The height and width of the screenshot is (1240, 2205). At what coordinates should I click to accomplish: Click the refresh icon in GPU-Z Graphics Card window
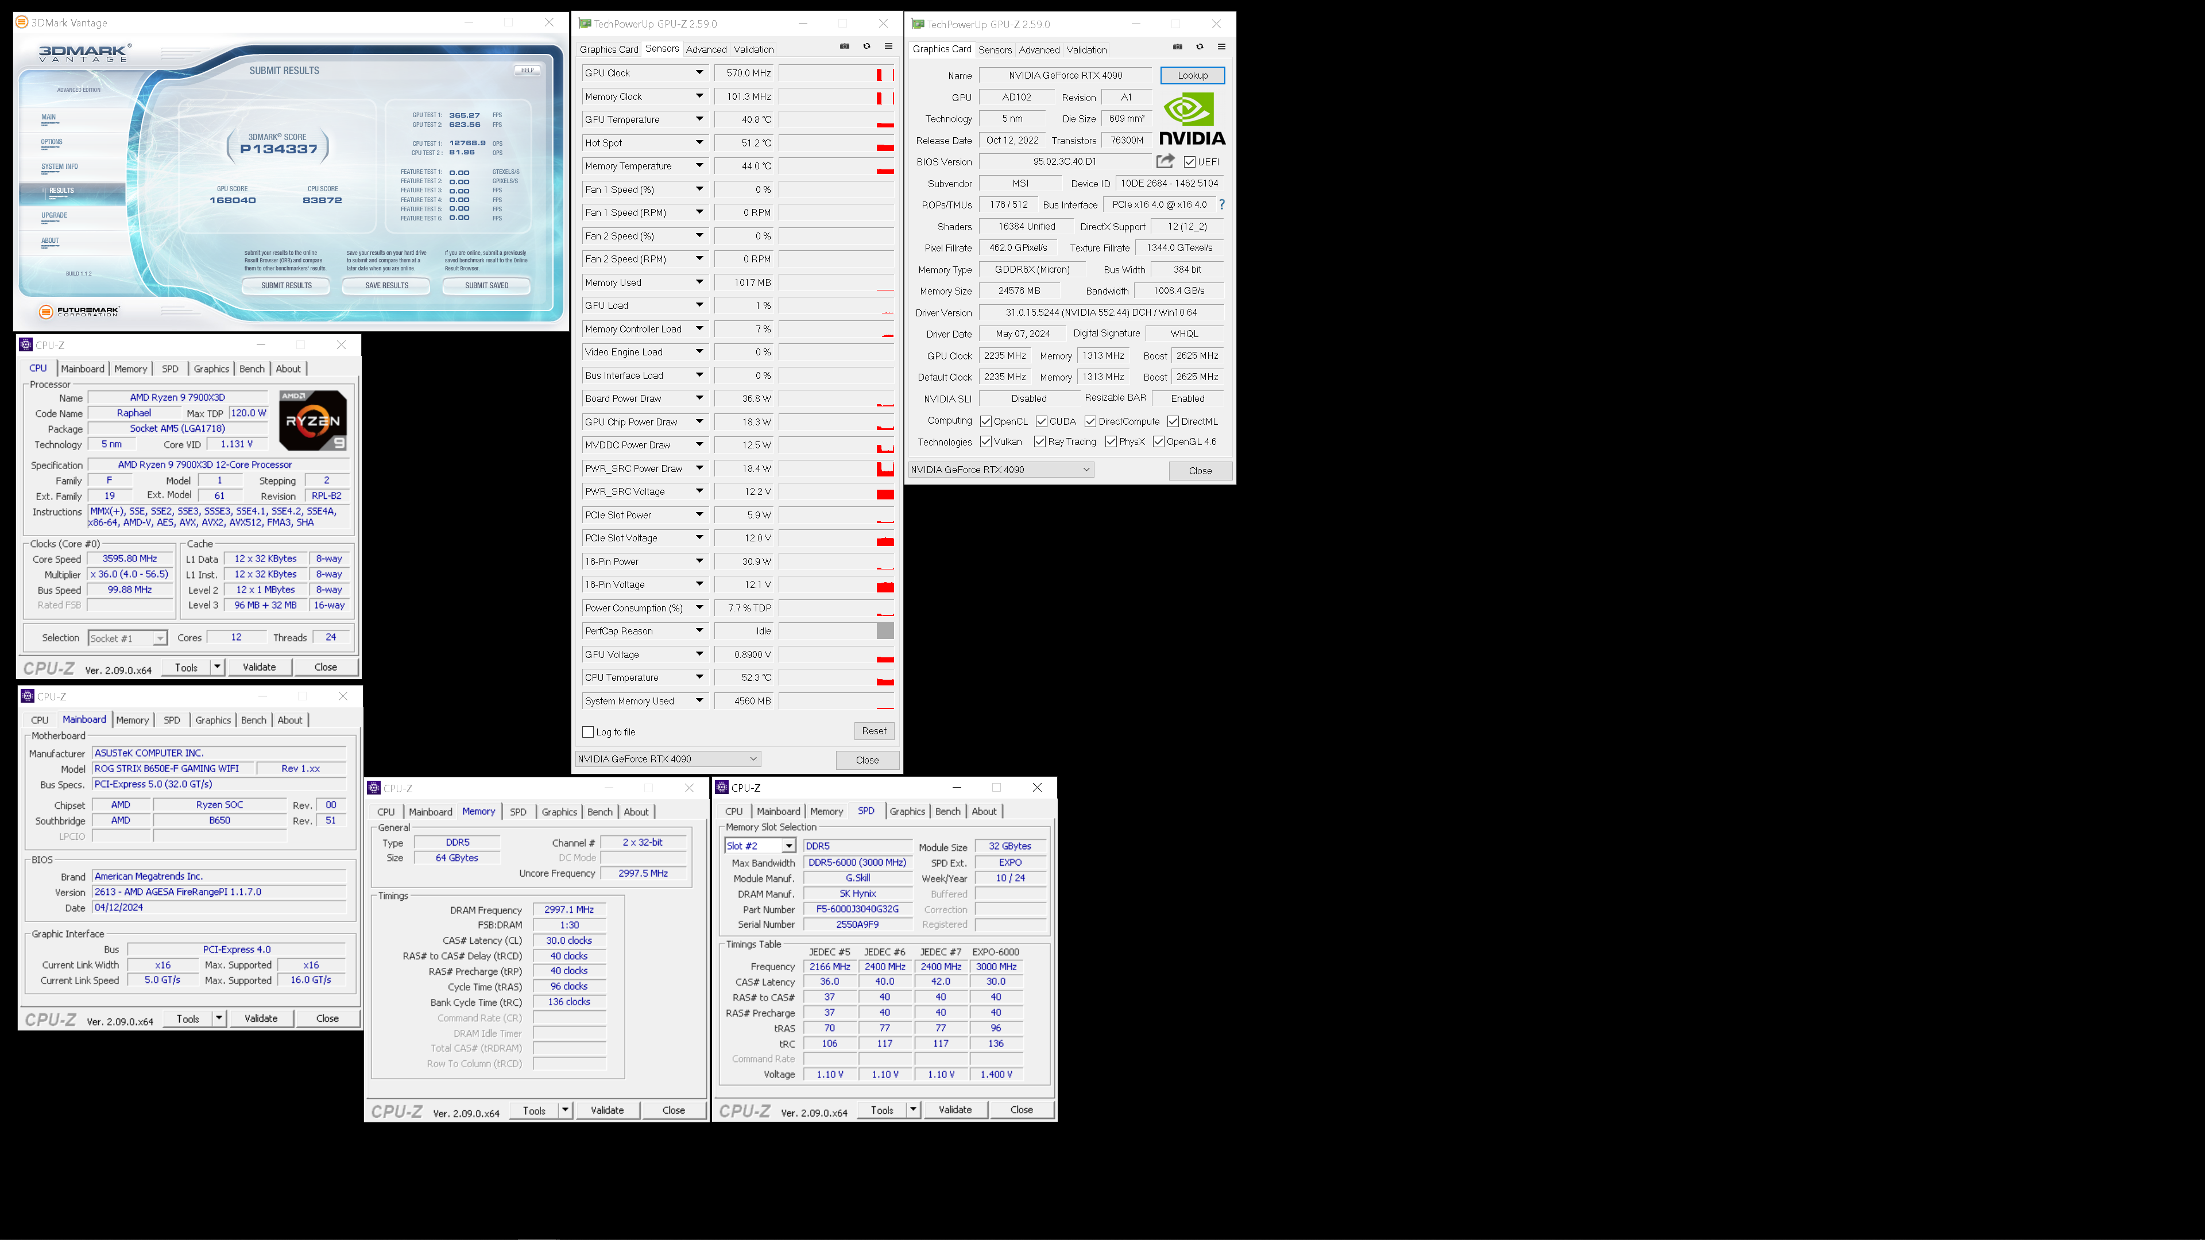[x=1199, y=47]
